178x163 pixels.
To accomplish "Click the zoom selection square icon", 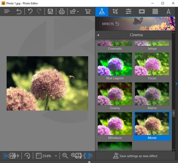I will click(x=39, y=156).
